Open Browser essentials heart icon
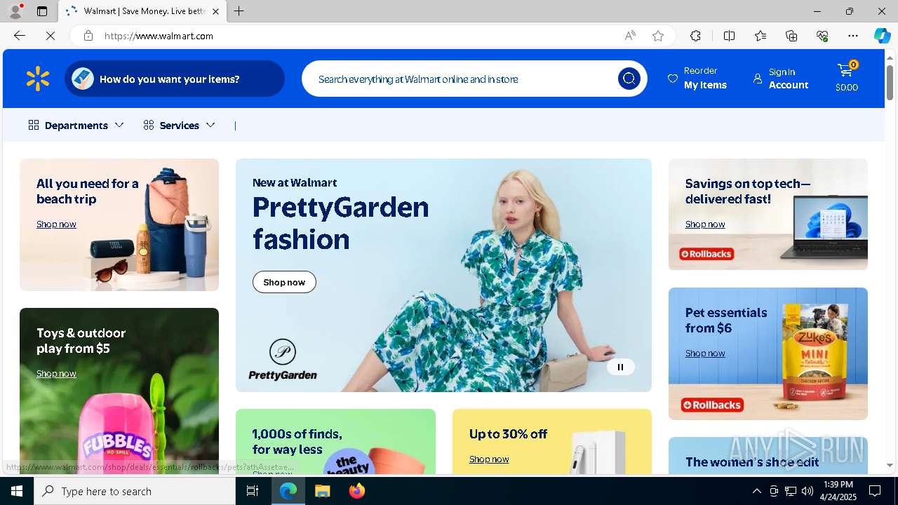The height and width of the screenshot is (505, 898). tap(822, 36)
